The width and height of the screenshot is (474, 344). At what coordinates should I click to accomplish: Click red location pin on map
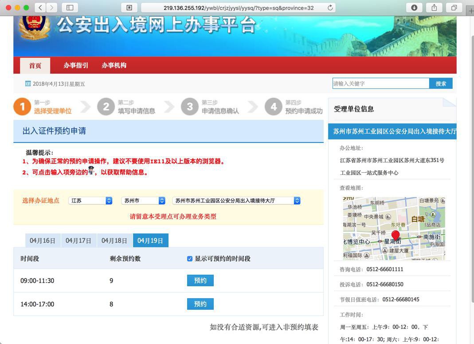396,235
